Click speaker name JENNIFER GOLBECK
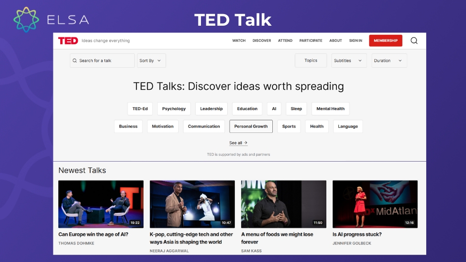The height and width of the screenshot is (262, 466). (352, 243)
